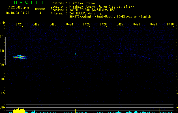The width and height of the screenshot is (178, 113).
Task: Select the file name HI10230420.png
Action: tap(17, 8)
